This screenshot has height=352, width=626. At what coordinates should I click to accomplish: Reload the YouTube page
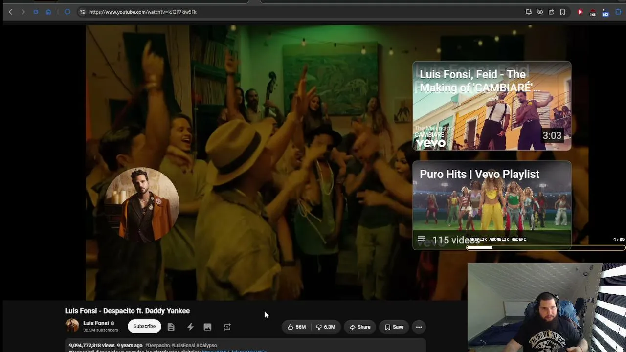(36, 12)
